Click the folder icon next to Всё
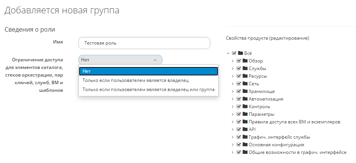Screen dimensions: 356x163 tap(241, 53)
